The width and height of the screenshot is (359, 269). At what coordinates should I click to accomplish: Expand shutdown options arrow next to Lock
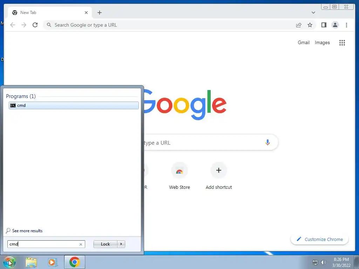pyautogui.click(x=121, y=244)
